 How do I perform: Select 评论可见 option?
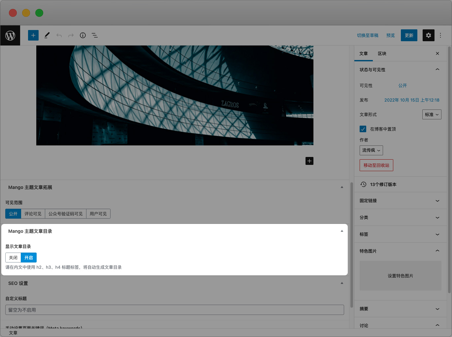[33, 214]
